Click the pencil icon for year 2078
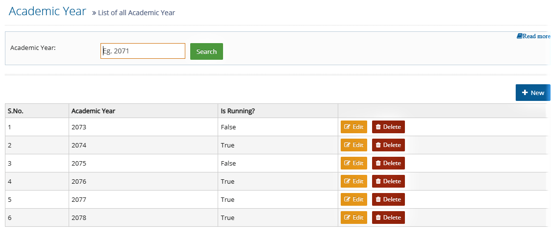 (x=348, y=218)
